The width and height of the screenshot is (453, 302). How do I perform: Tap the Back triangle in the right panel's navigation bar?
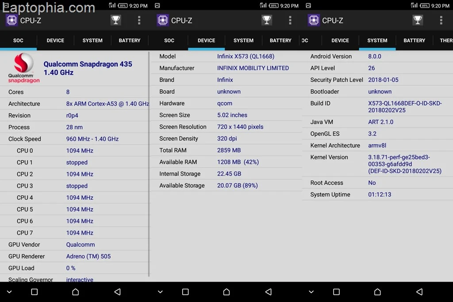coord(419,292)
